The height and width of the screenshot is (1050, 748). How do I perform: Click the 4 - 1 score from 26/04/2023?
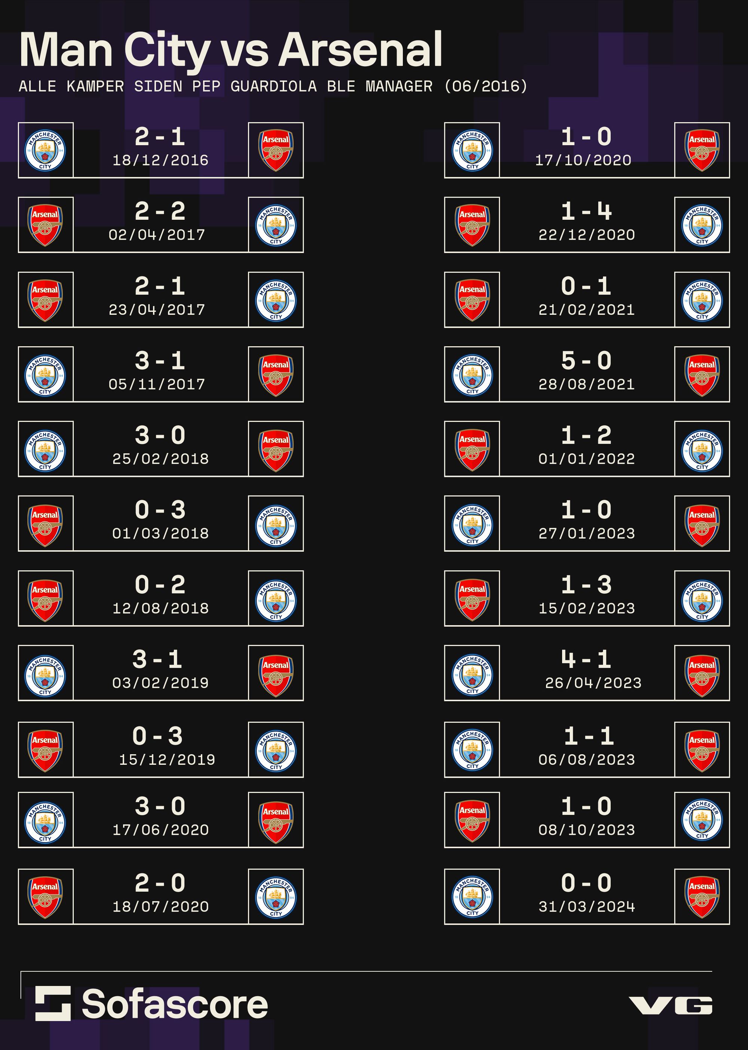[x=586, y=660]
